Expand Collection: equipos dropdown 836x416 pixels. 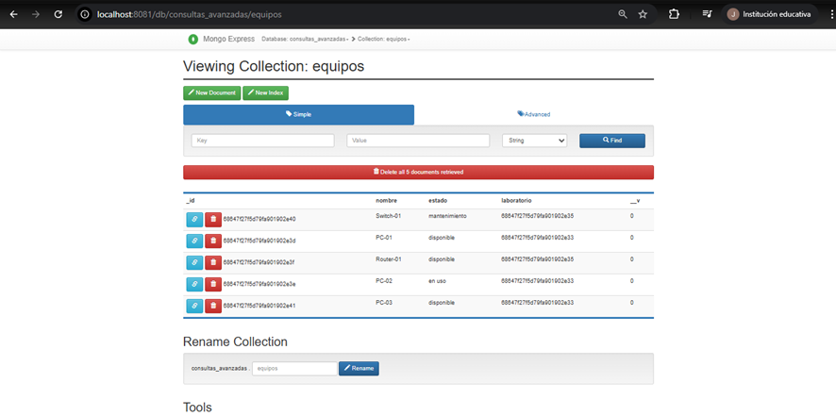[x=383, y=40]
